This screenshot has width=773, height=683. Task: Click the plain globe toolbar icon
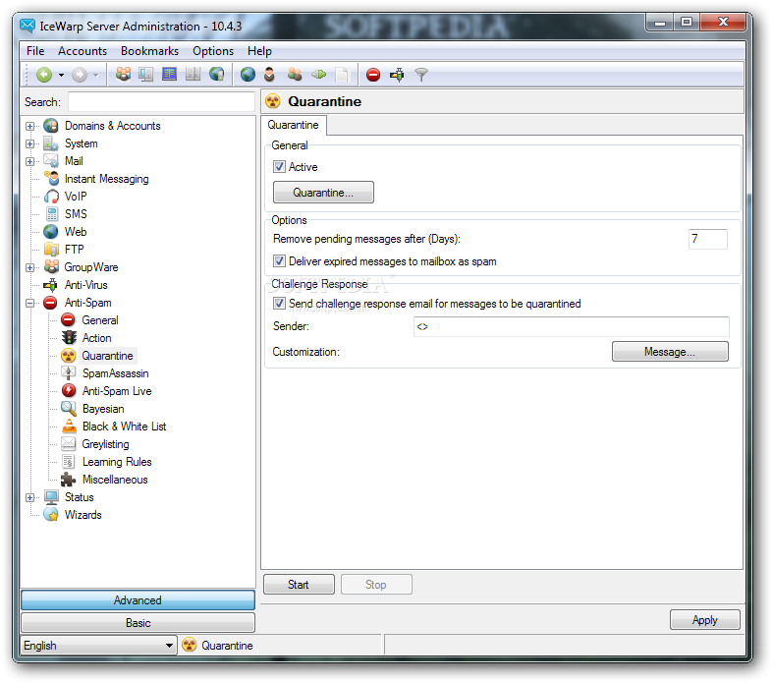[x=248, y=75]
